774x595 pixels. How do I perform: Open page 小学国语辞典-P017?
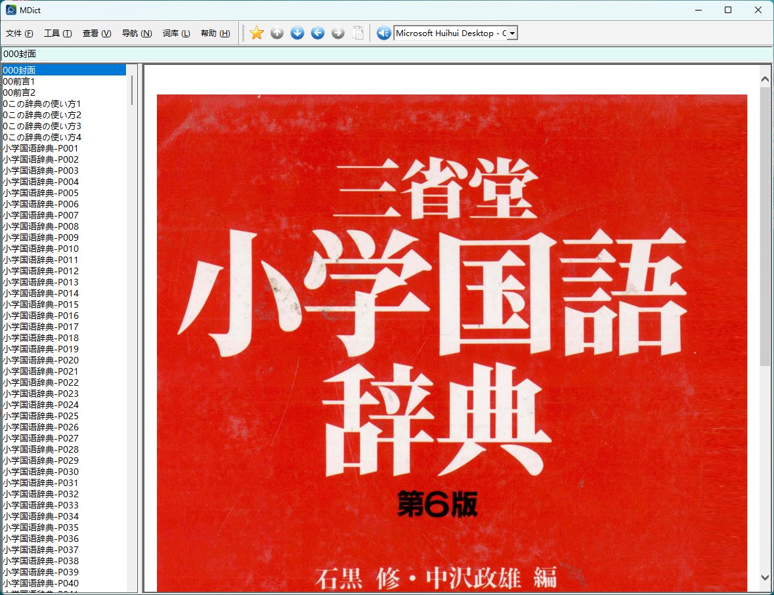click(x=64, y=327)
